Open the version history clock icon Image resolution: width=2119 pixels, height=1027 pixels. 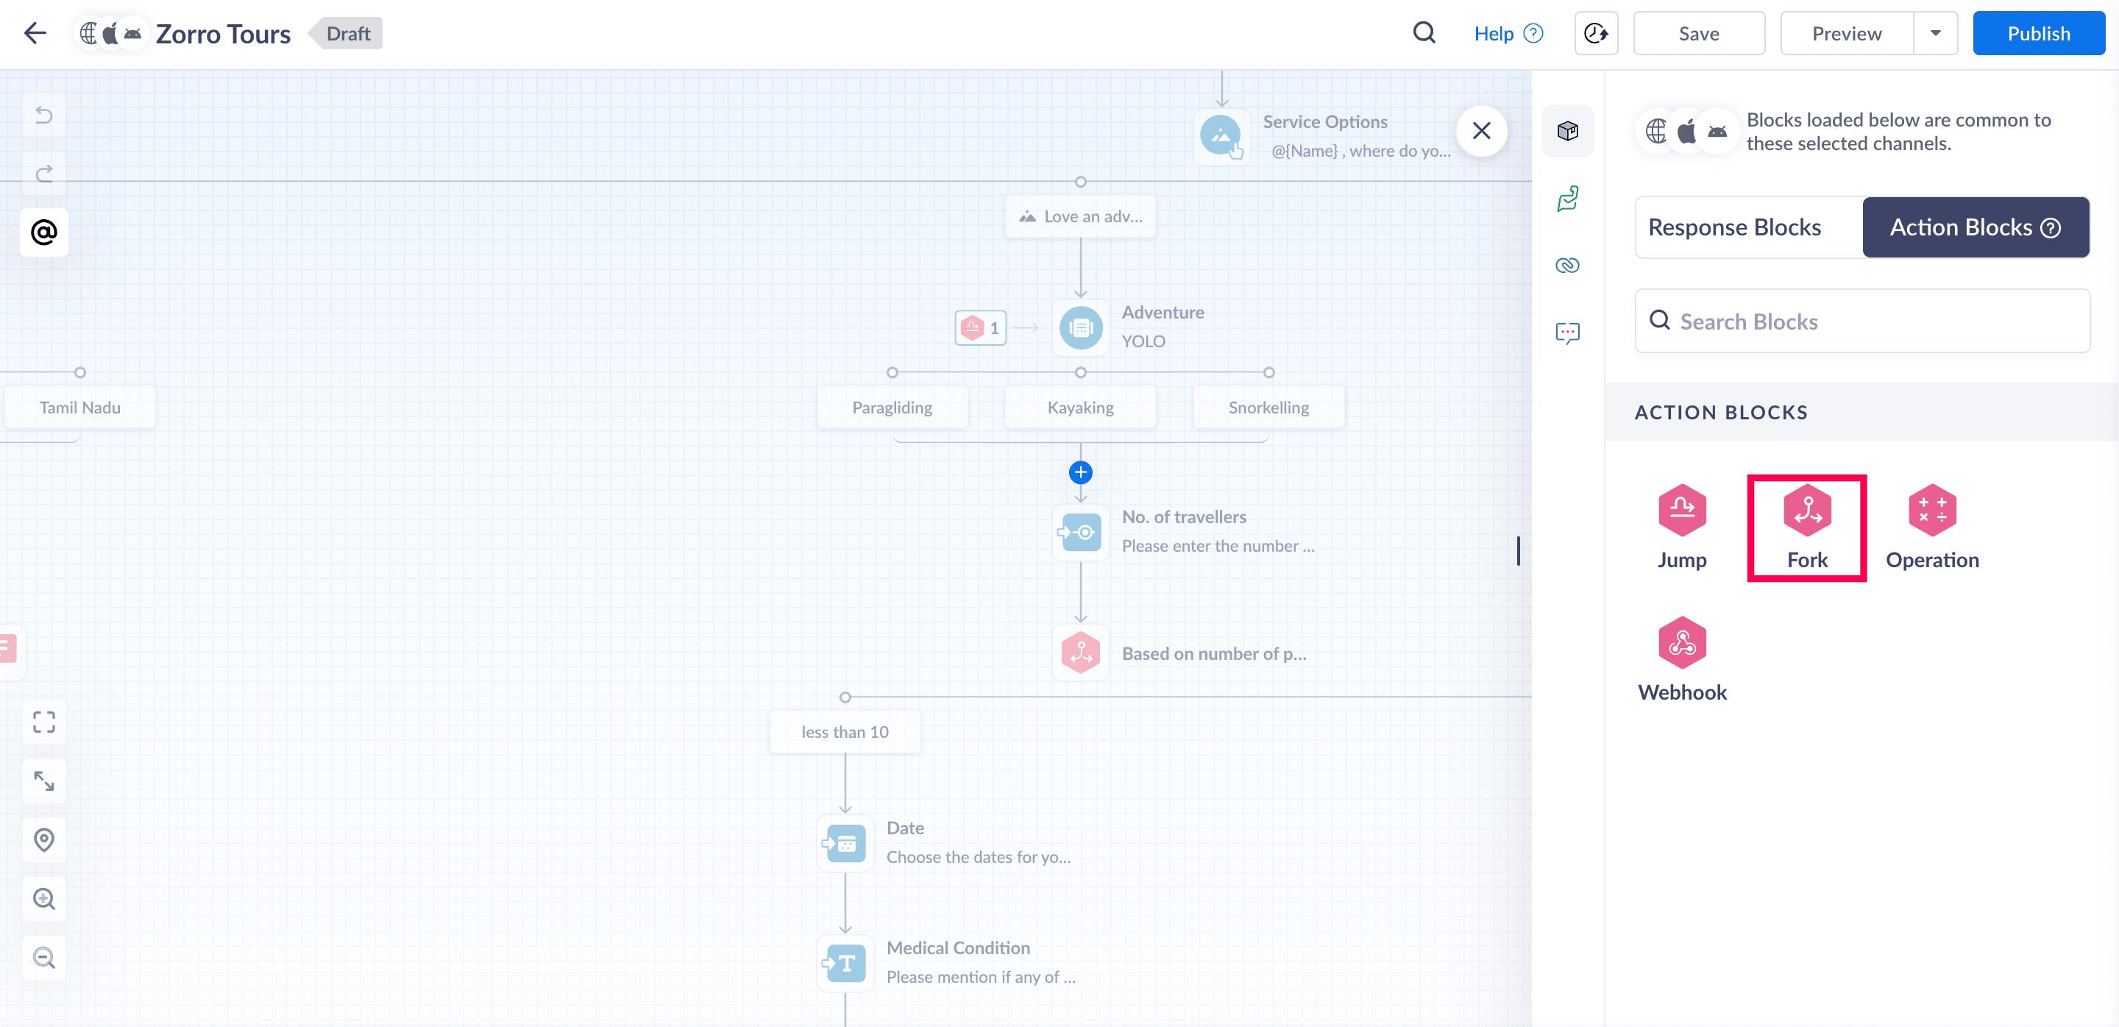(x=1596, y=34)
